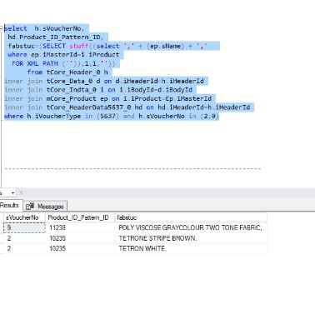The width and height of the screenshot is (315, 329).
Task: Click sVoucherNo 2 in TETRON WHITE row
Action: [x=24, y=248]
